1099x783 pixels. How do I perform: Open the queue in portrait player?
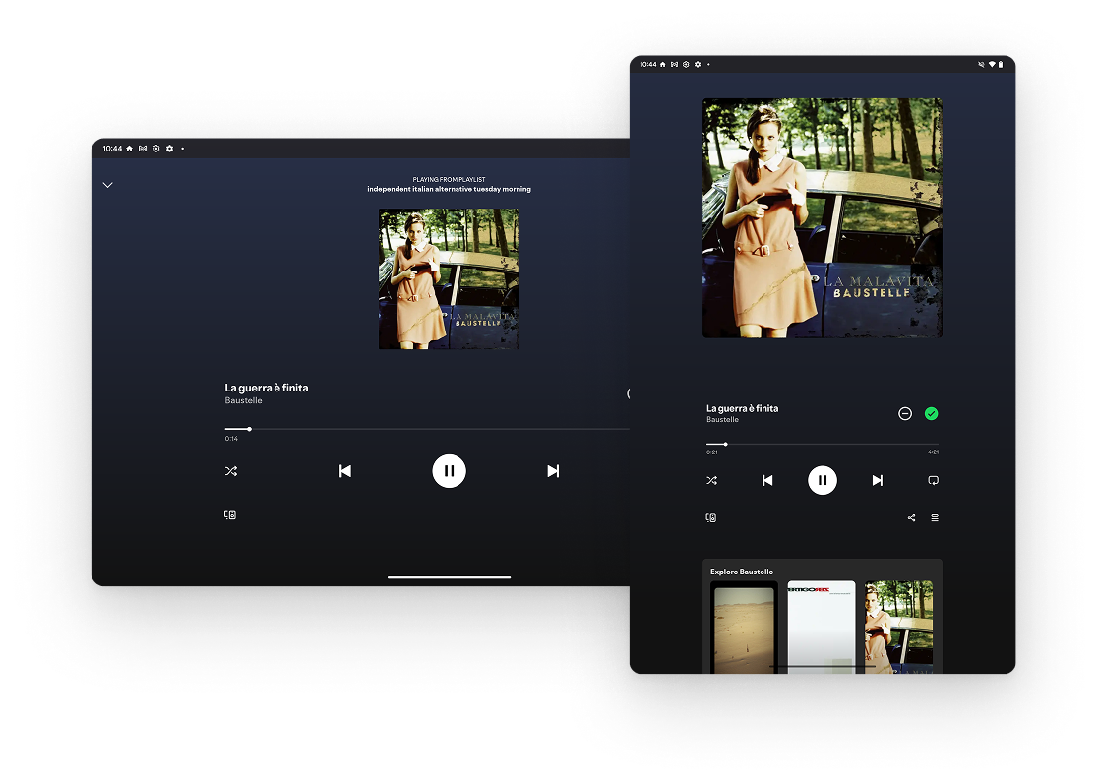tap(935, 518)
